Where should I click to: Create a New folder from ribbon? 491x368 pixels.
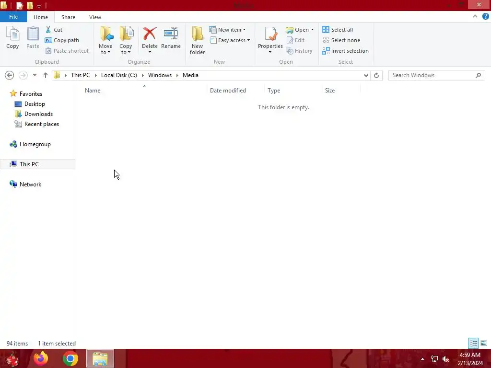pyautogui.click(x=197, y=40)
